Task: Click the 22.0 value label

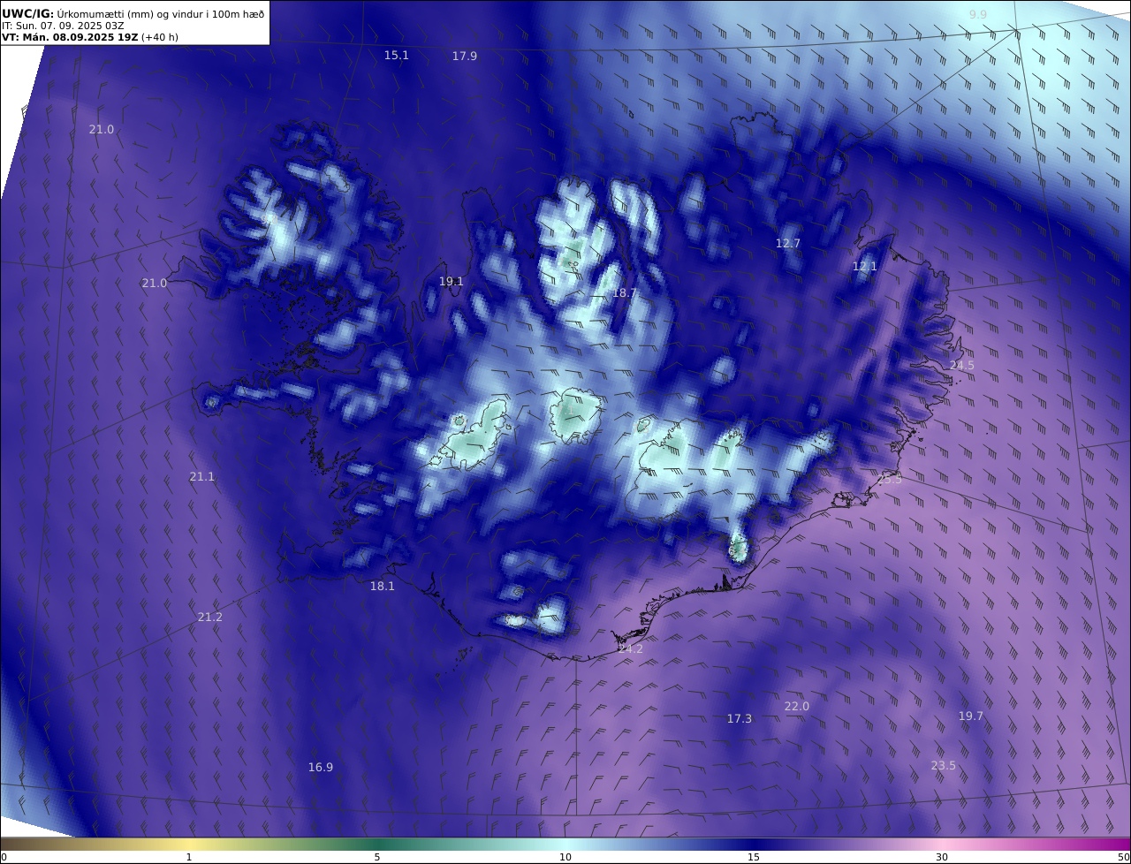Action: click(x=796, y=706)
